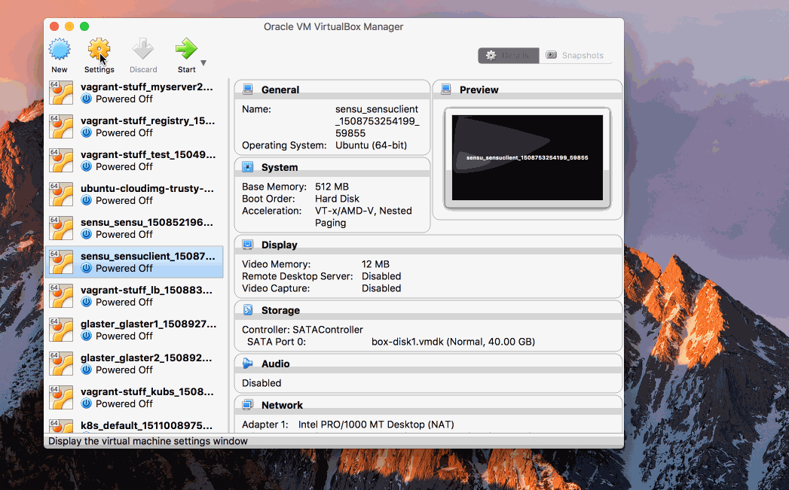Screen dimensions: 789x490
Task: Click the Acceleration value VT-x/AMD-V, Nested Paging
Action: click(x=363, y=217)
